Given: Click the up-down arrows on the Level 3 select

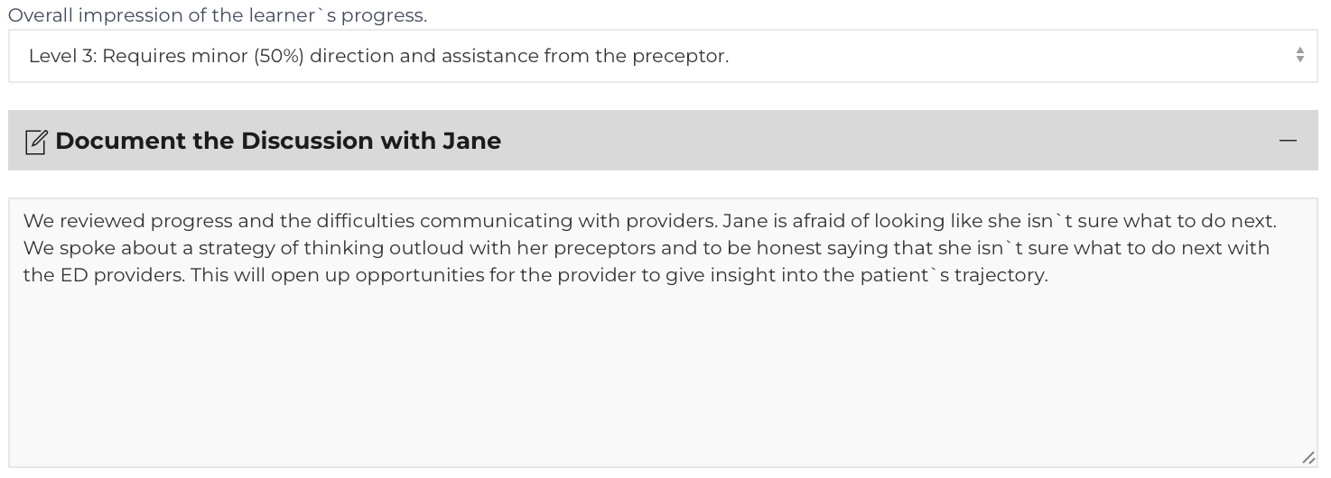Looking at the screenshot, I should click(1299, 55).
